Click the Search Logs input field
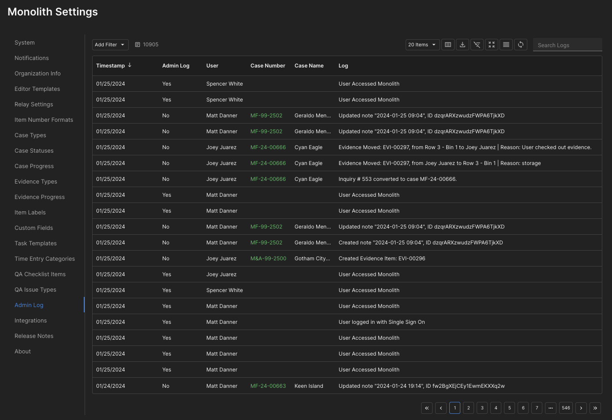 [567, 45]
